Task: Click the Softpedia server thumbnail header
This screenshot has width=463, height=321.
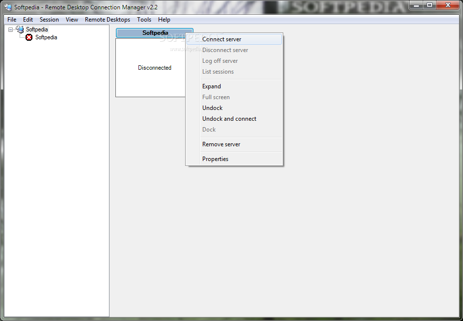Action: tap(155, 33)
